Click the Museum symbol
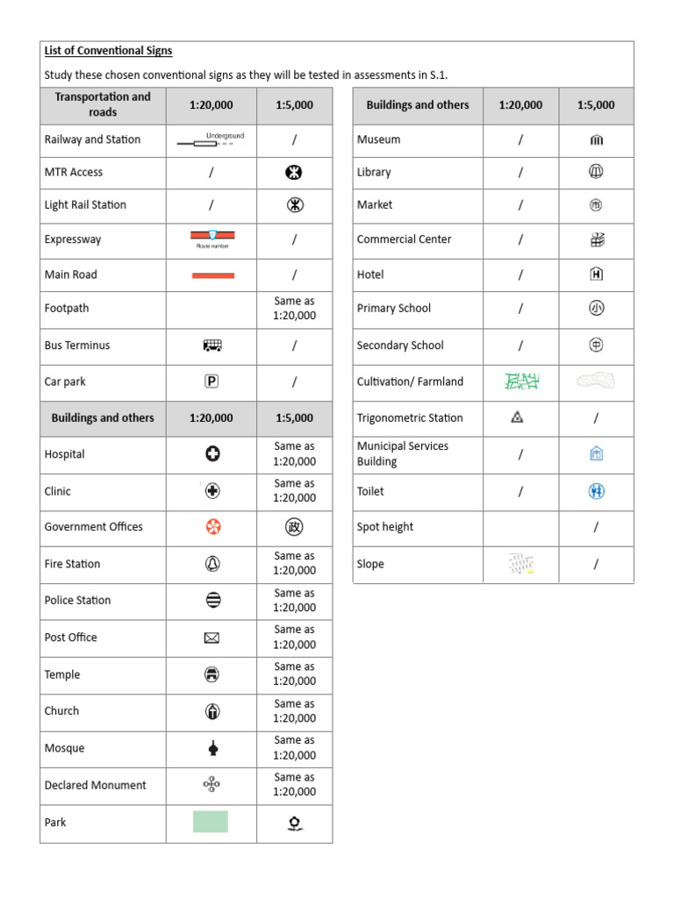Image resolution: width=674 pixels, height=898 pixels. tap(596, 139)
